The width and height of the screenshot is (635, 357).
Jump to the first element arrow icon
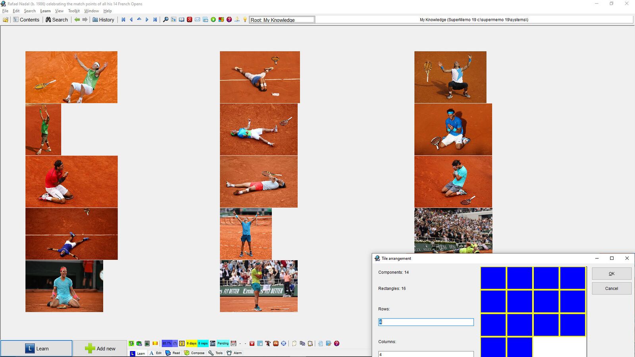tap(123, 19)
